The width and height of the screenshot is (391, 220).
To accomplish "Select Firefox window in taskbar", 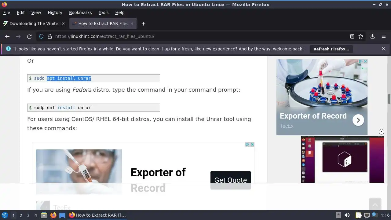I will click(x=97, y=215).
